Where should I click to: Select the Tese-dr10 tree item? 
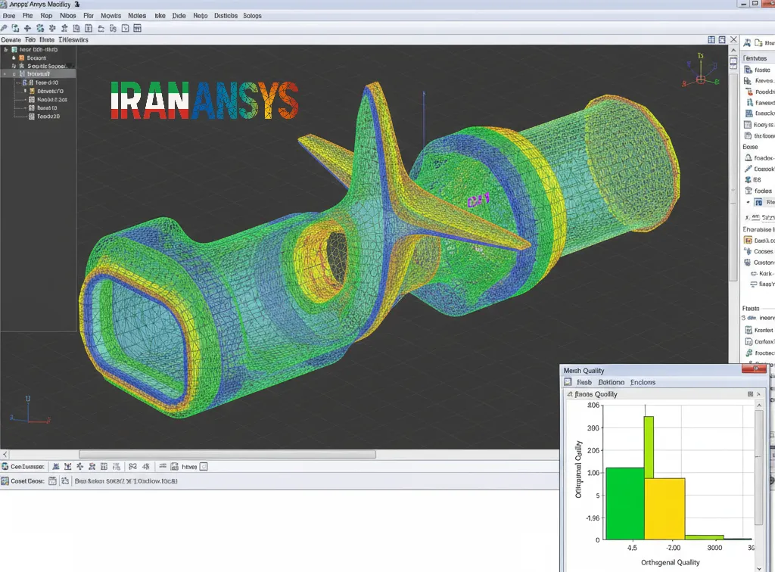point(46,82)
